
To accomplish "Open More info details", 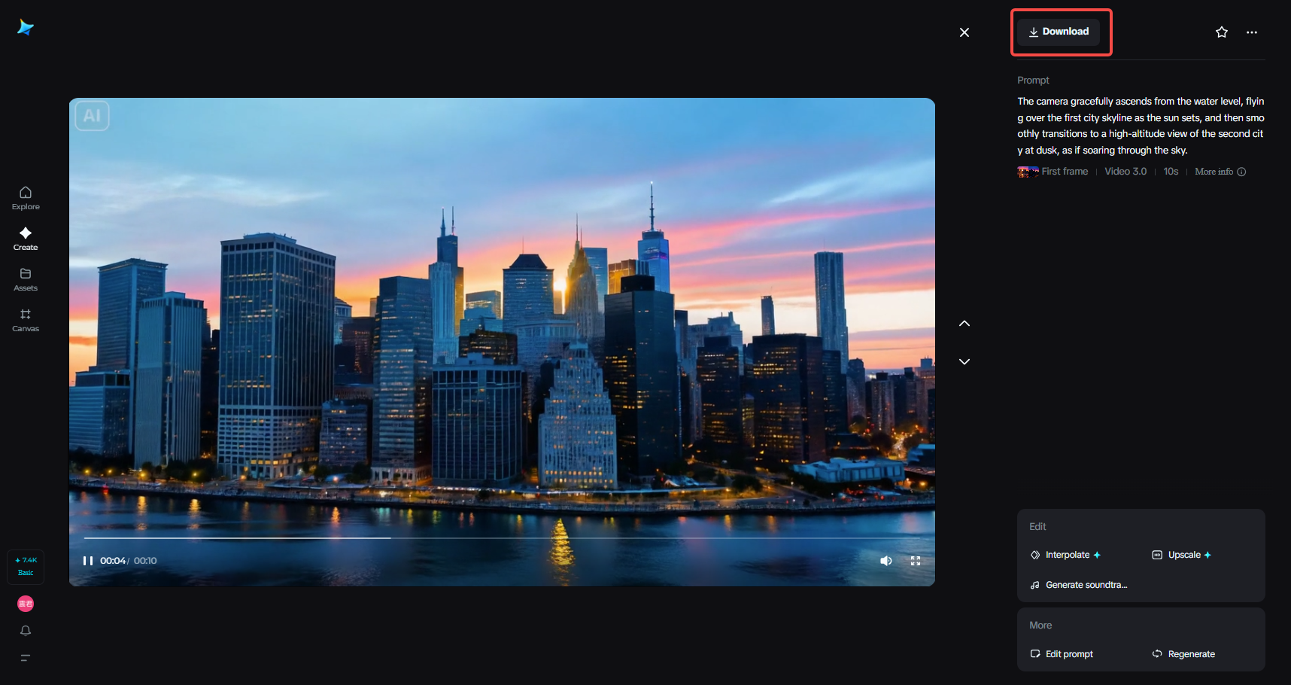I will tap(1220, 172).
